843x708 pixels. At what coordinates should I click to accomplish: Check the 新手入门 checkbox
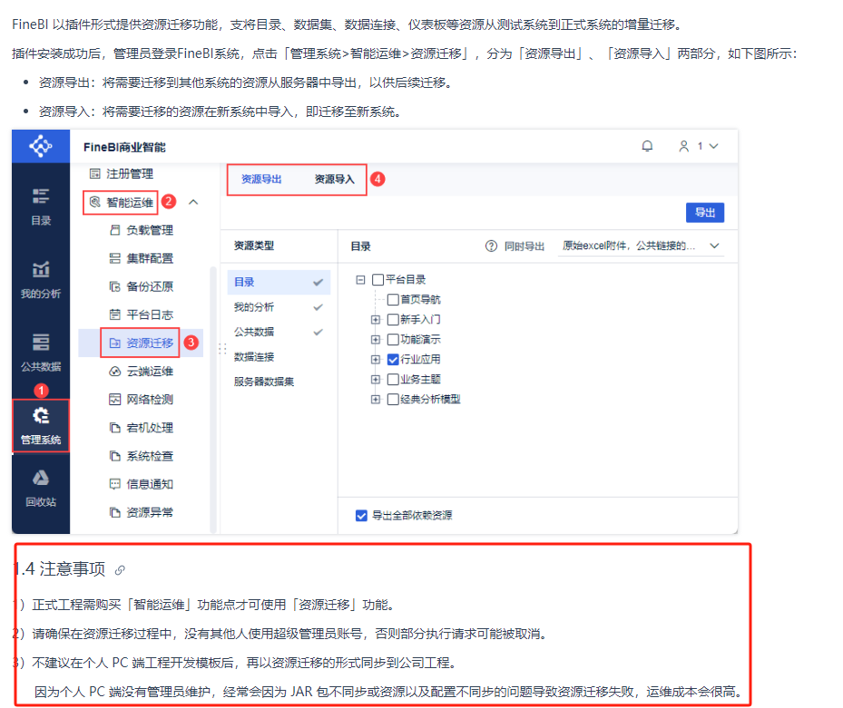(x=393, y=320)
